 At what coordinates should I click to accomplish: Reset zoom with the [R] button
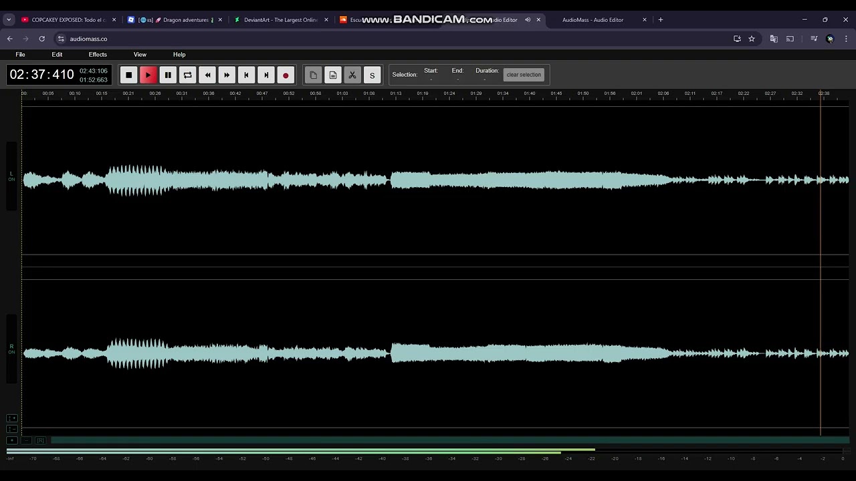pos(40,440)
